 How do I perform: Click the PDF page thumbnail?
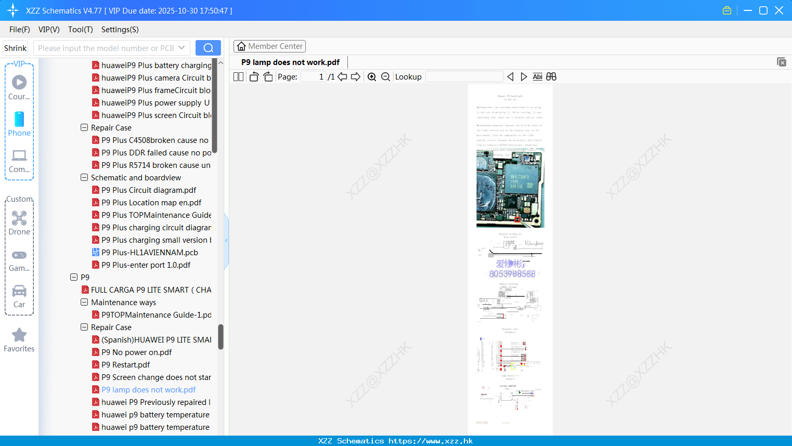[x=510, y=260]
